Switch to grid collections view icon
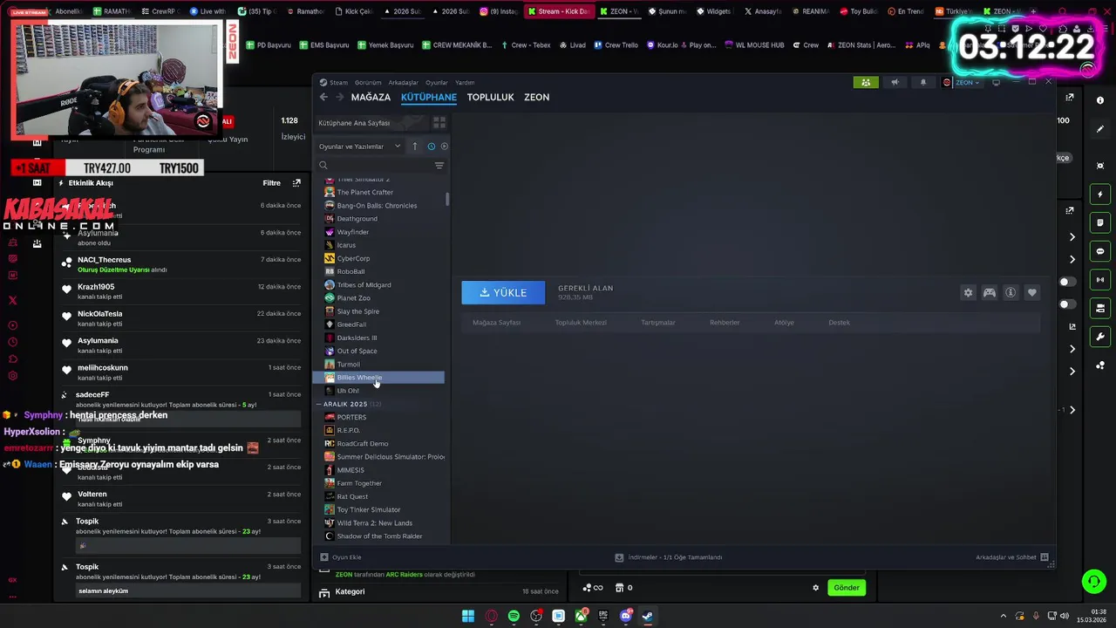 pos(439,123)
